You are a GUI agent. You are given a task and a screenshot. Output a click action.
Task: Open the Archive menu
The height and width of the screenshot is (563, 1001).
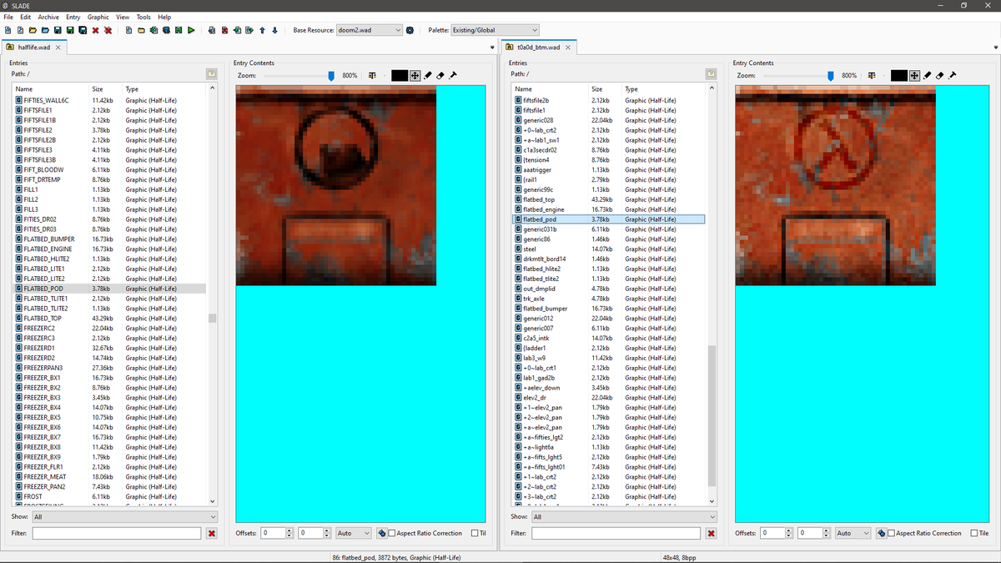coord(48,17)
